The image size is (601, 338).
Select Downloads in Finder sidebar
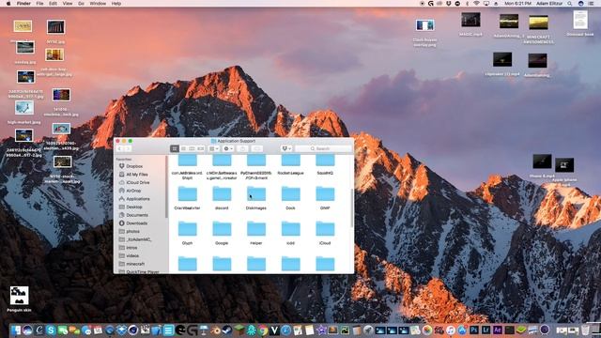click(x=133, y=223)
